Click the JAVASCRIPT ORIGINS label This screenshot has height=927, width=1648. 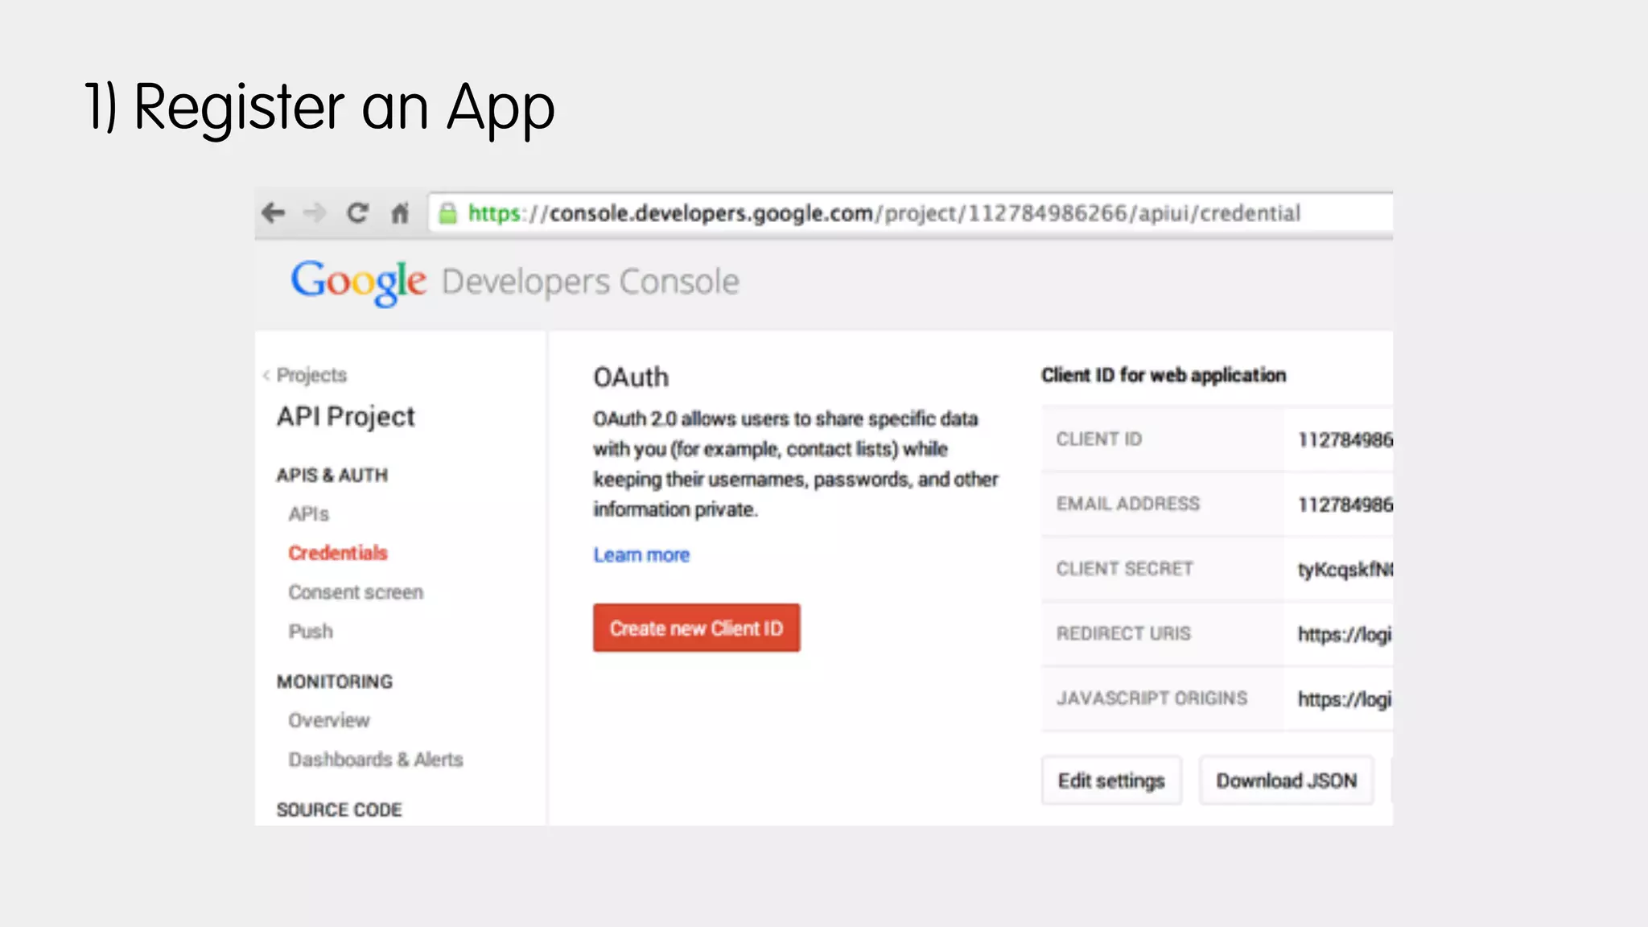pyautogui.click(x=1152, y=698)
